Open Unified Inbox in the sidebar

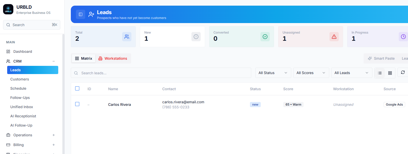[x=22, y=107]
